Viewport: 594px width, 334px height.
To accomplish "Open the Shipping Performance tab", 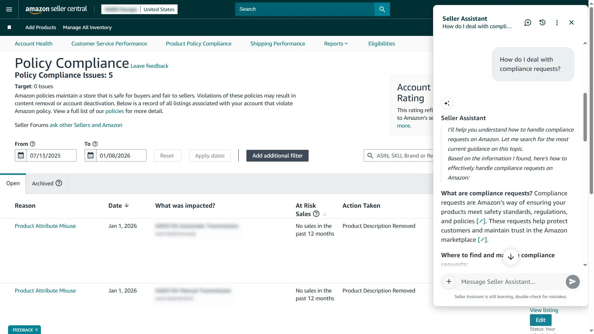I will point(277,43).
